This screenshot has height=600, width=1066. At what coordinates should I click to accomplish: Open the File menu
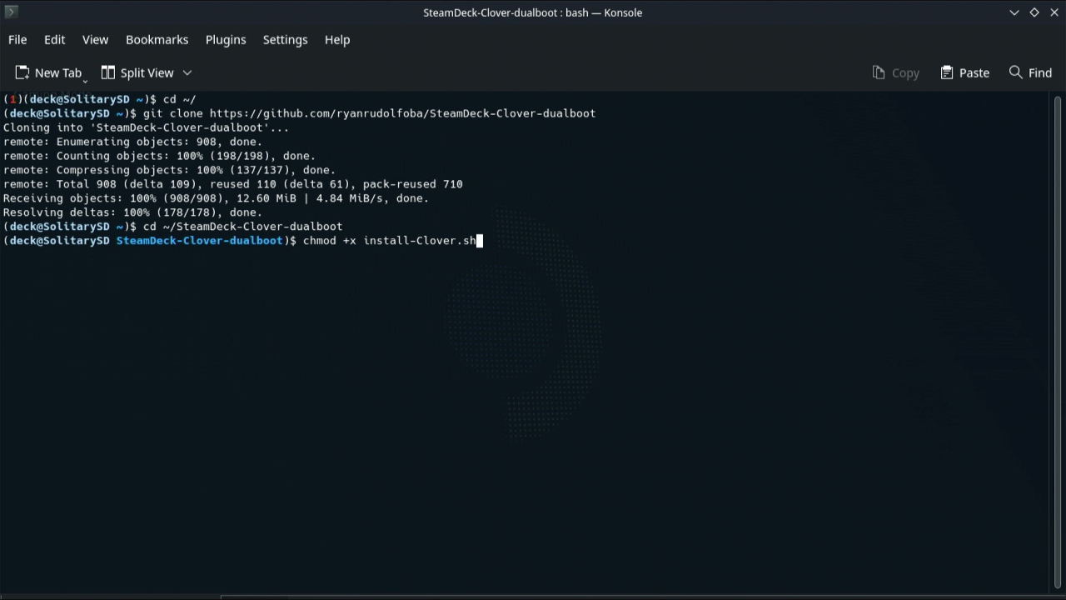[x=17, y=39]
